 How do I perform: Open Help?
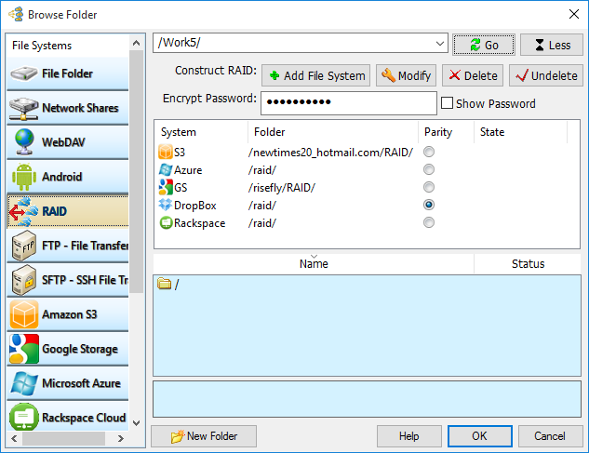tap(409, 436)
